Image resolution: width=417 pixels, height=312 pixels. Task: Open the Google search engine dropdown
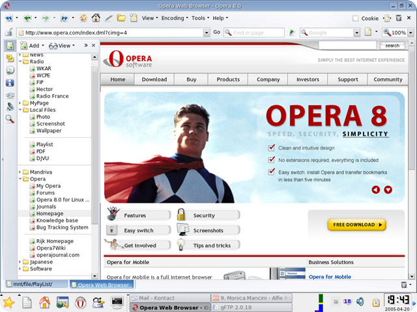356,32
